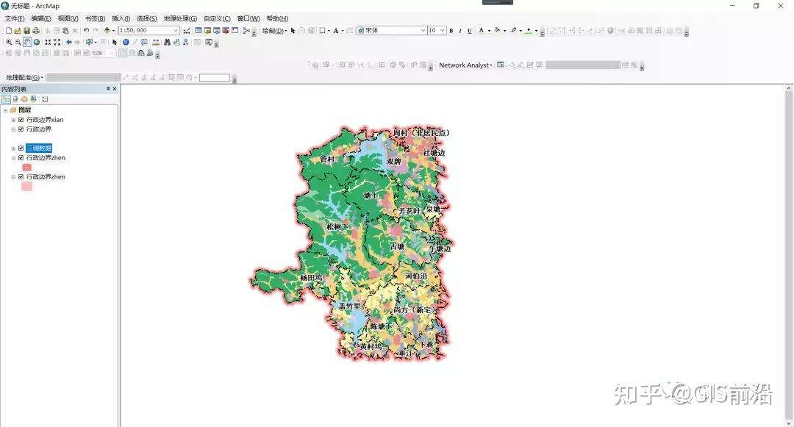List layers by drawing order

(x=6, y=99)
